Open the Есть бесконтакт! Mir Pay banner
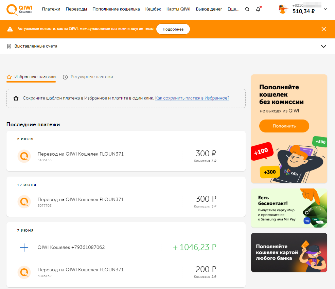This screenshot has width=335, height=289. click(x=289, y=208)
